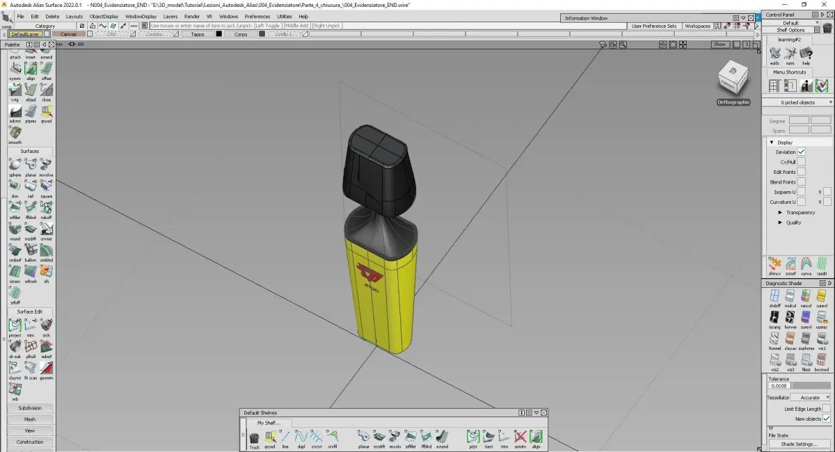Viewport: 835px width, 452px height.
Task: Select the round tool in palette
Action: click(15, 229)
